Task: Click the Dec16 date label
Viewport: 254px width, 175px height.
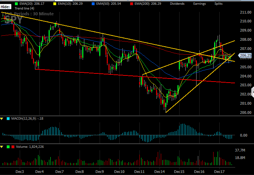Action: coord(199,172)
